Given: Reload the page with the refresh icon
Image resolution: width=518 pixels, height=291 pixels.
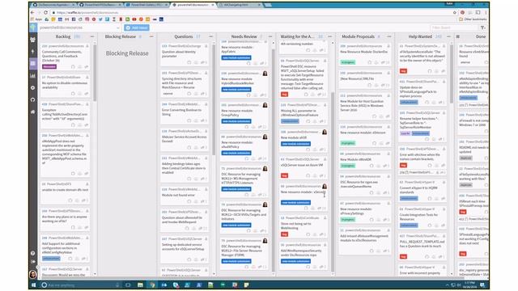Looking at the screenshot, I should (45, 13).
